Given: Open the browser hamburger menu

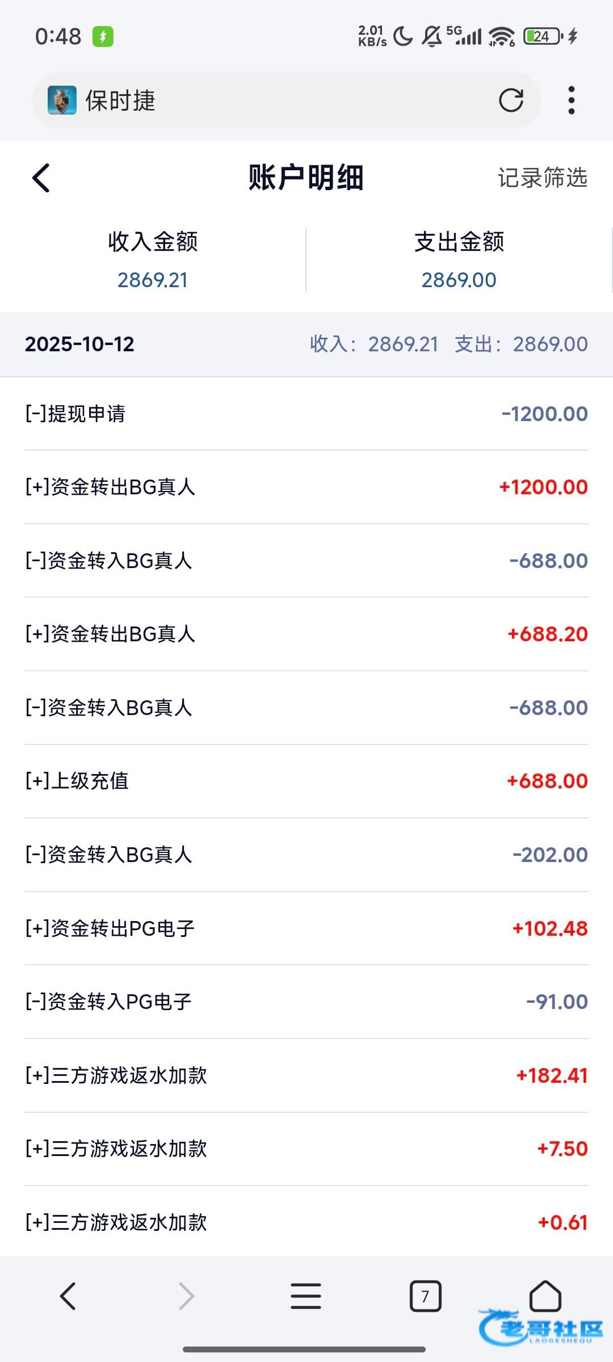Looking at the screenshot, I should point(306,1296).
